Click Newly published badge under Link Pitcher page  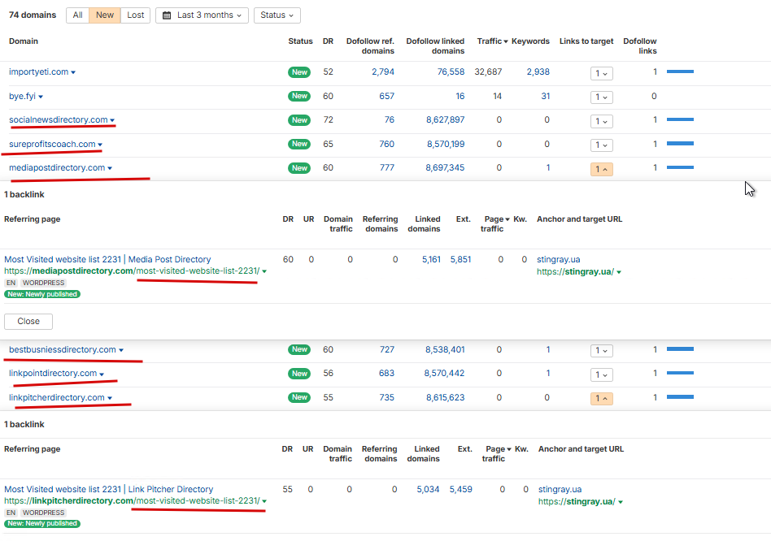[42, 523]
